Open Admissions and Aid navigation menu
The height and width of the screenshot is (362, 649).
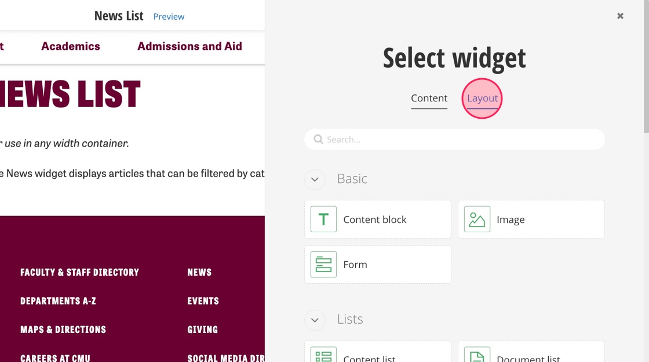tap(189, 46)
